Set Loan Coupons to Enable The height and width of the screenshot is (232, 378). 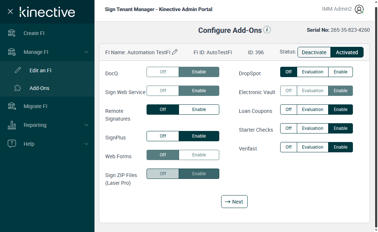340,110
